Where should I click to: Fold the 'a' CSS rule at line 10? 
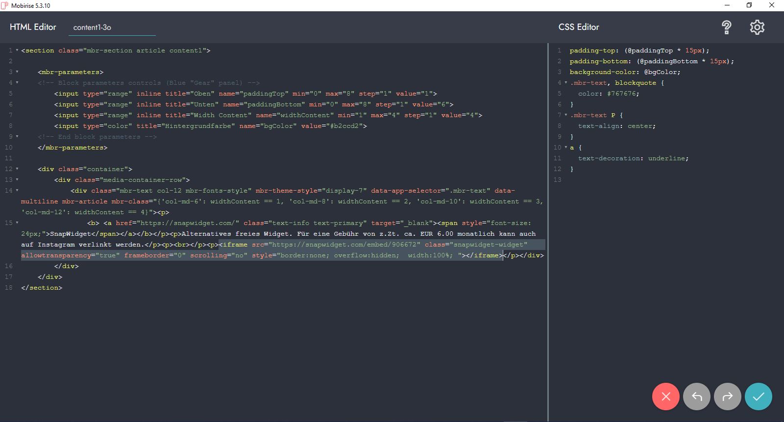tap(566, 148)
